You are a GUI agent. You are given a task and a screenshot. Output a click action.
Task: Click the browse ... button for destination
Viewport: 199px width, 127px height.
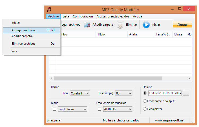coord(186,93)
